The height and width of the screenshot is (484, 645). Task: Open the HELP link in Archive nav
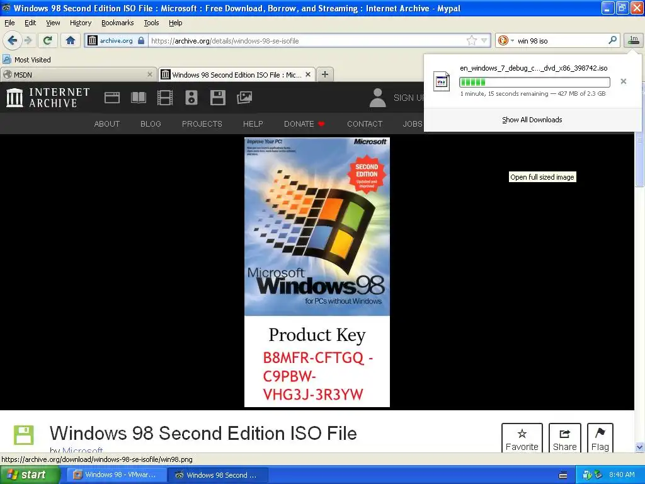(253, 124)
